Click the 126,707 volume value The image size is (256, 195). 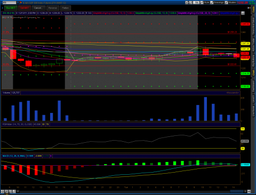pyautogui.click(x=15, y=93)
